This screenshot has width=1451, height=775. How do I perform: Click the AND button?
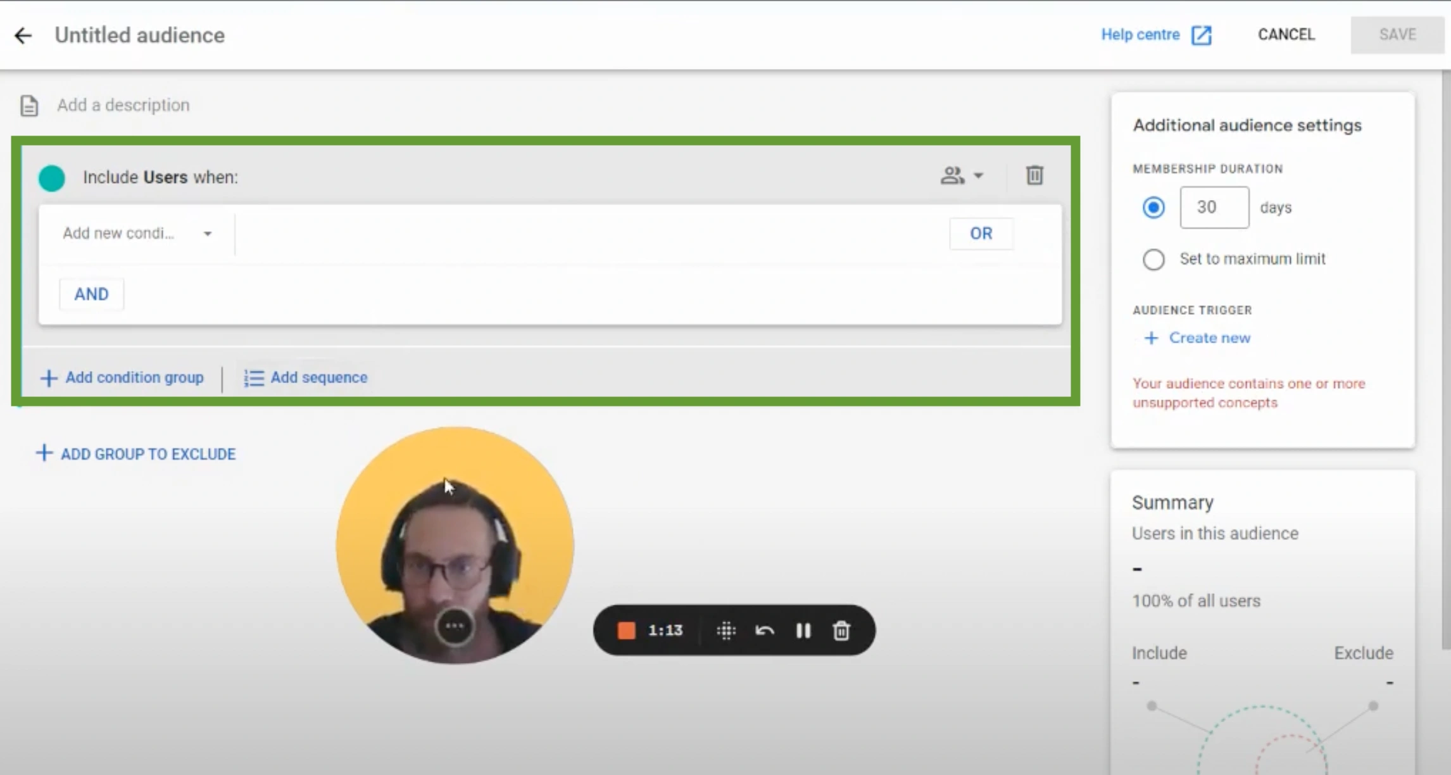91,294
